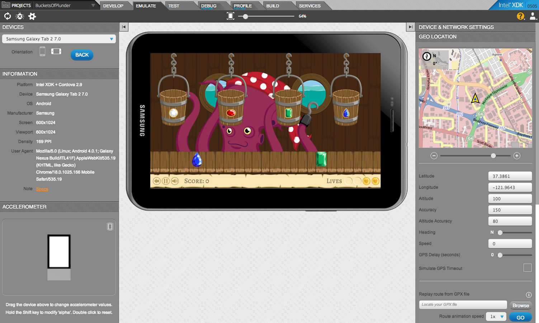Click the green emerald on the floor
The image size is (539, 323).
321,159
